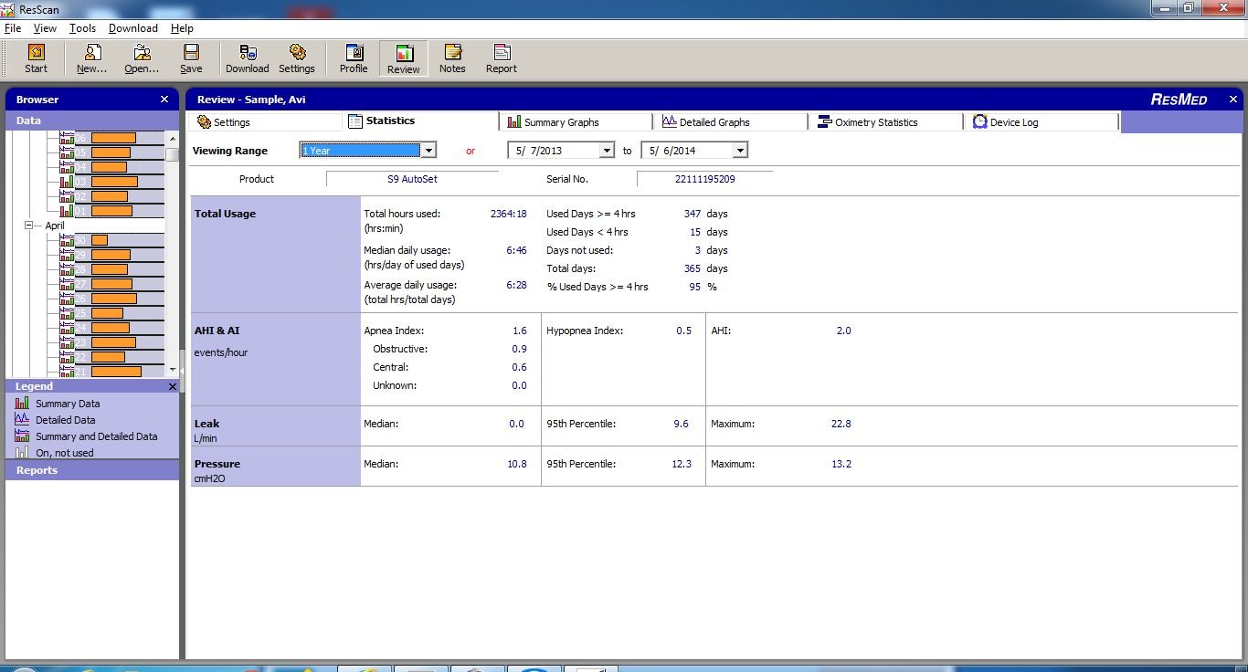Create a new patient with New
Image resolution: width=1248 pixels, height=672 pixels.
pos(91,58)
